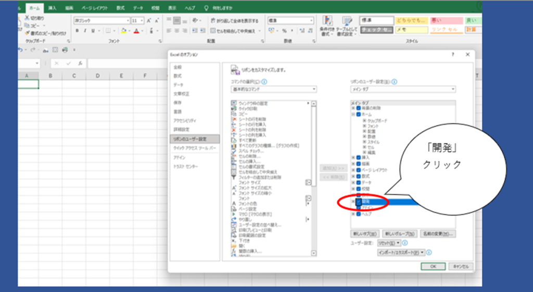
Task: Open the Name Box dropdown arrow
Action: 37,63
